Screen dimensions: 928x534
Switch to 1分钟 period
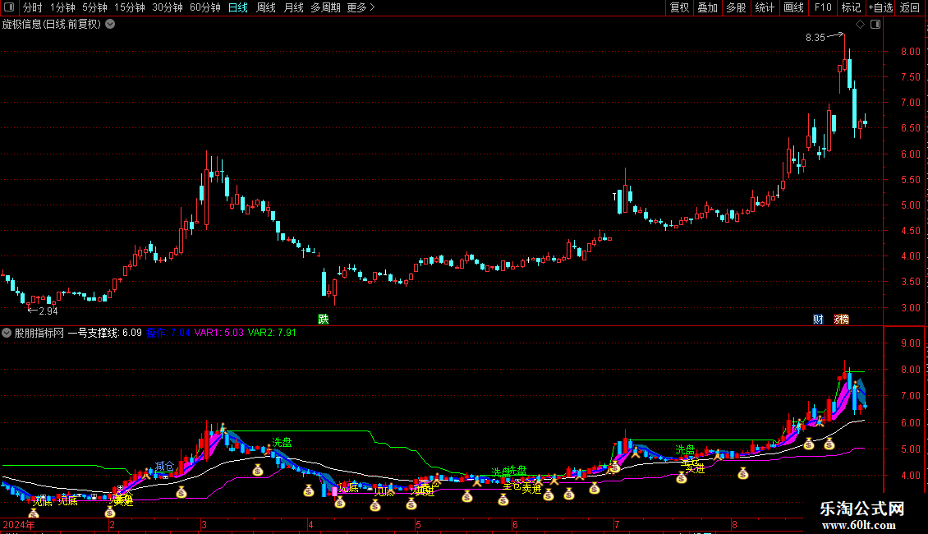[x=62, y=7]
